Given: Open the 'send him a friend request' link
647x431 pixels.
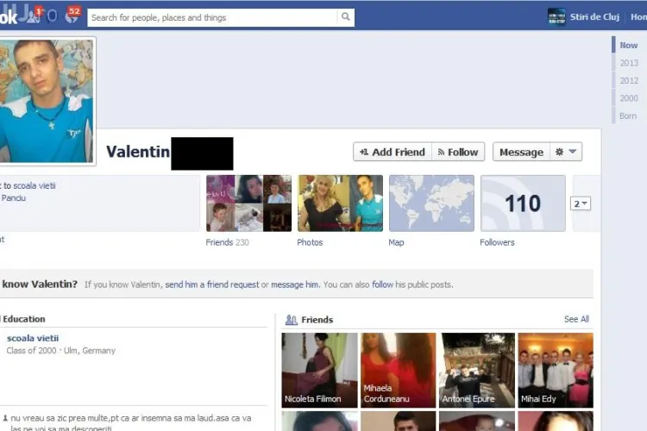Looking at the screenshot, I should coord(211,284).
